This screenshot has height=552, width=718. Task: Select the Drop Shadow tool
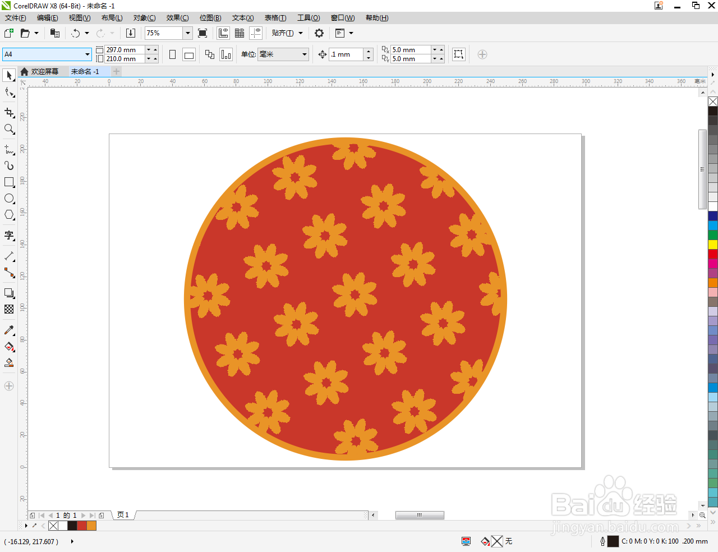9,293
